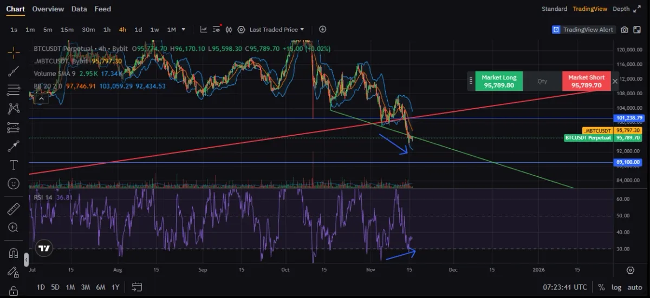
Task: Click the Market Long button
Action: 499,81
